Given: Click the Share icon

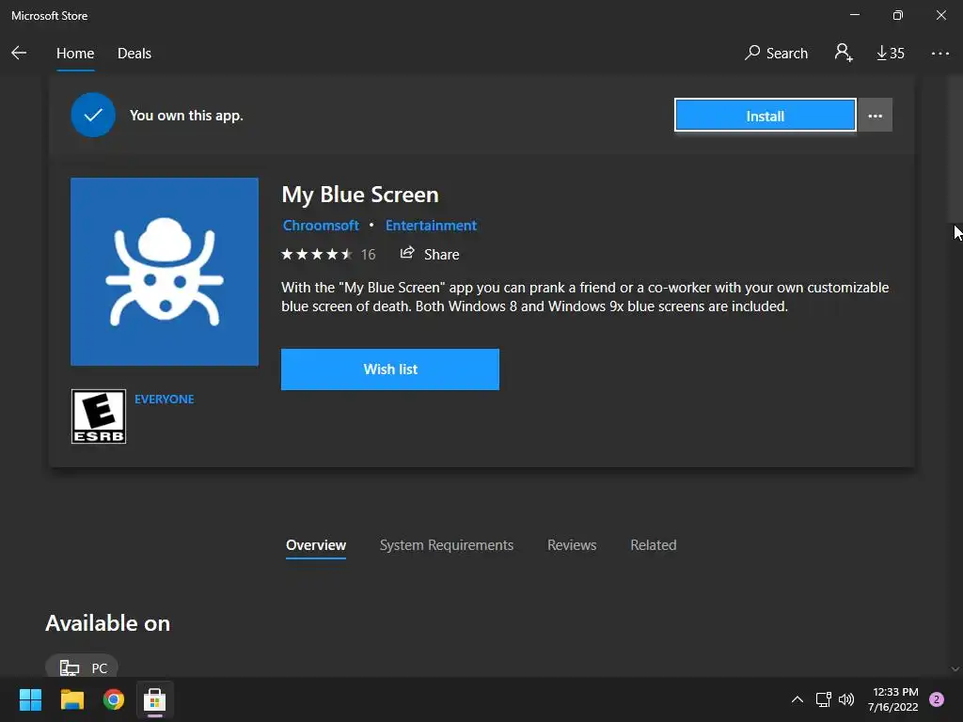Looking at the screenshot, I should (407, 253).
